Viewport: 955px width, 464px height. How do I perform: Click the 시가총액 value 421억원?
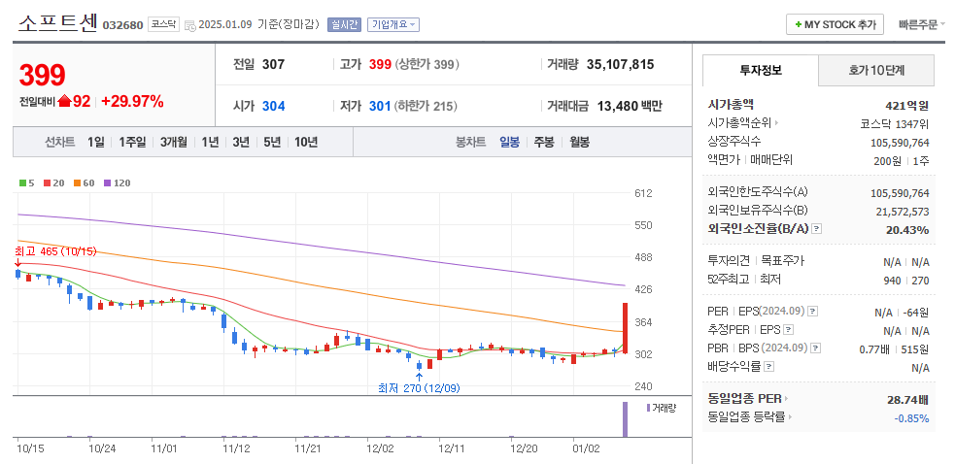click(x=906, y=106)
